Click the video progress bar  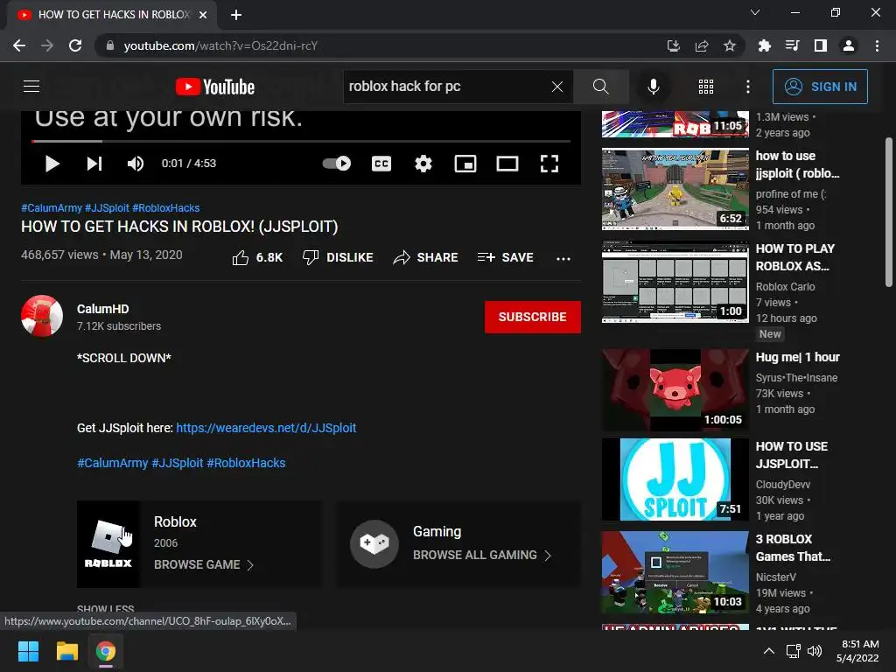point(301,141)
